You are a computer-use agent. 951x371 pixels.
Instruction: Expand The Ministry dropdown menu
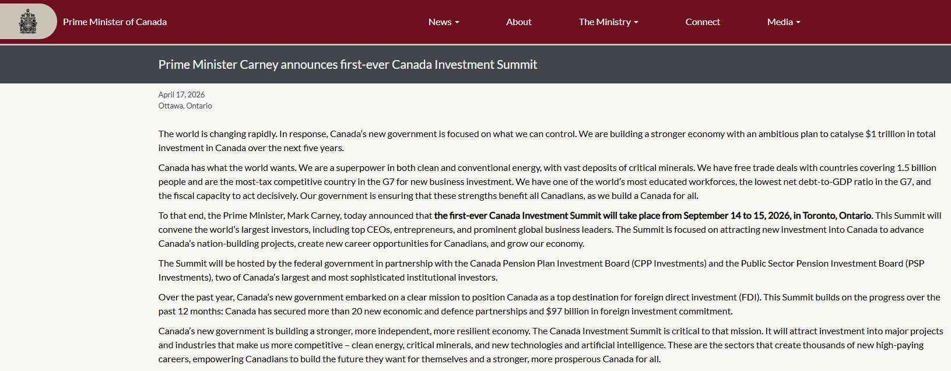[x=605, y=22]
